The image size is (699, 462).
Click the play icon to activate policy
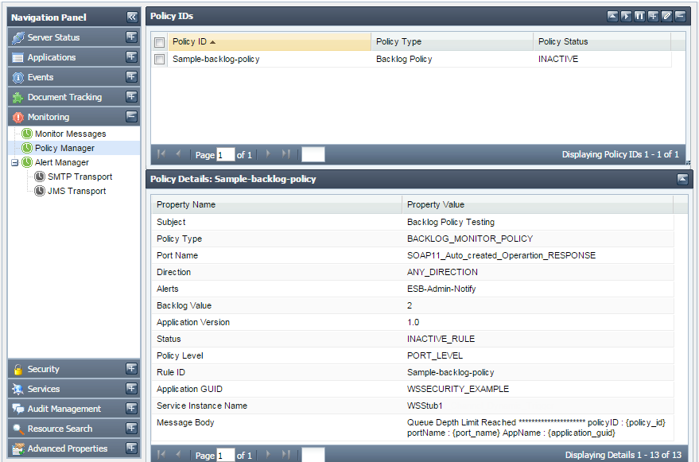pyautogui.click(x=626, y=16)
